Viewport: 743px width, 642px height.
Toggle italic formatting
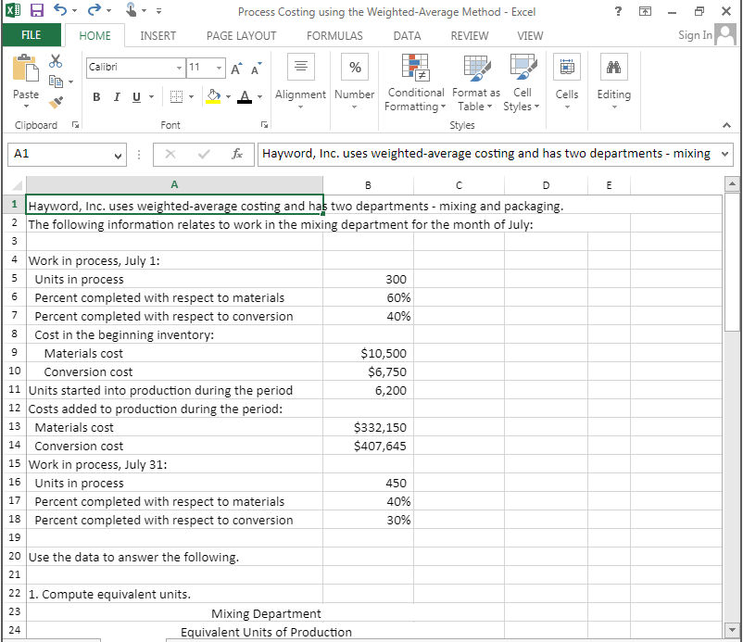(x=117, y=96)
